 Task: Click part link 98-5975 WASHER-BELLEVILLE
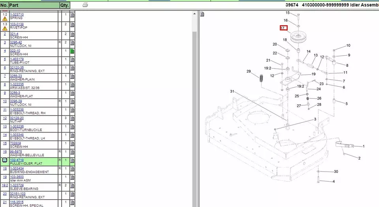point(16,151)
